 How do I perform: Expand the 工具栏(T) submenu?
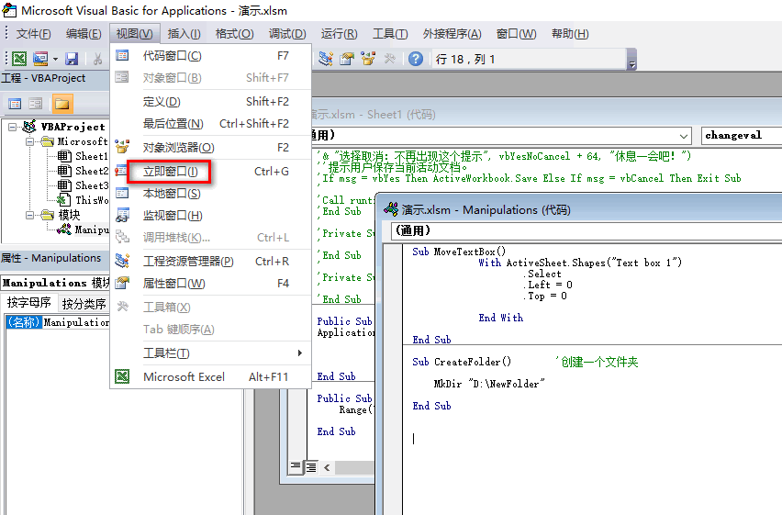[210, 353]
